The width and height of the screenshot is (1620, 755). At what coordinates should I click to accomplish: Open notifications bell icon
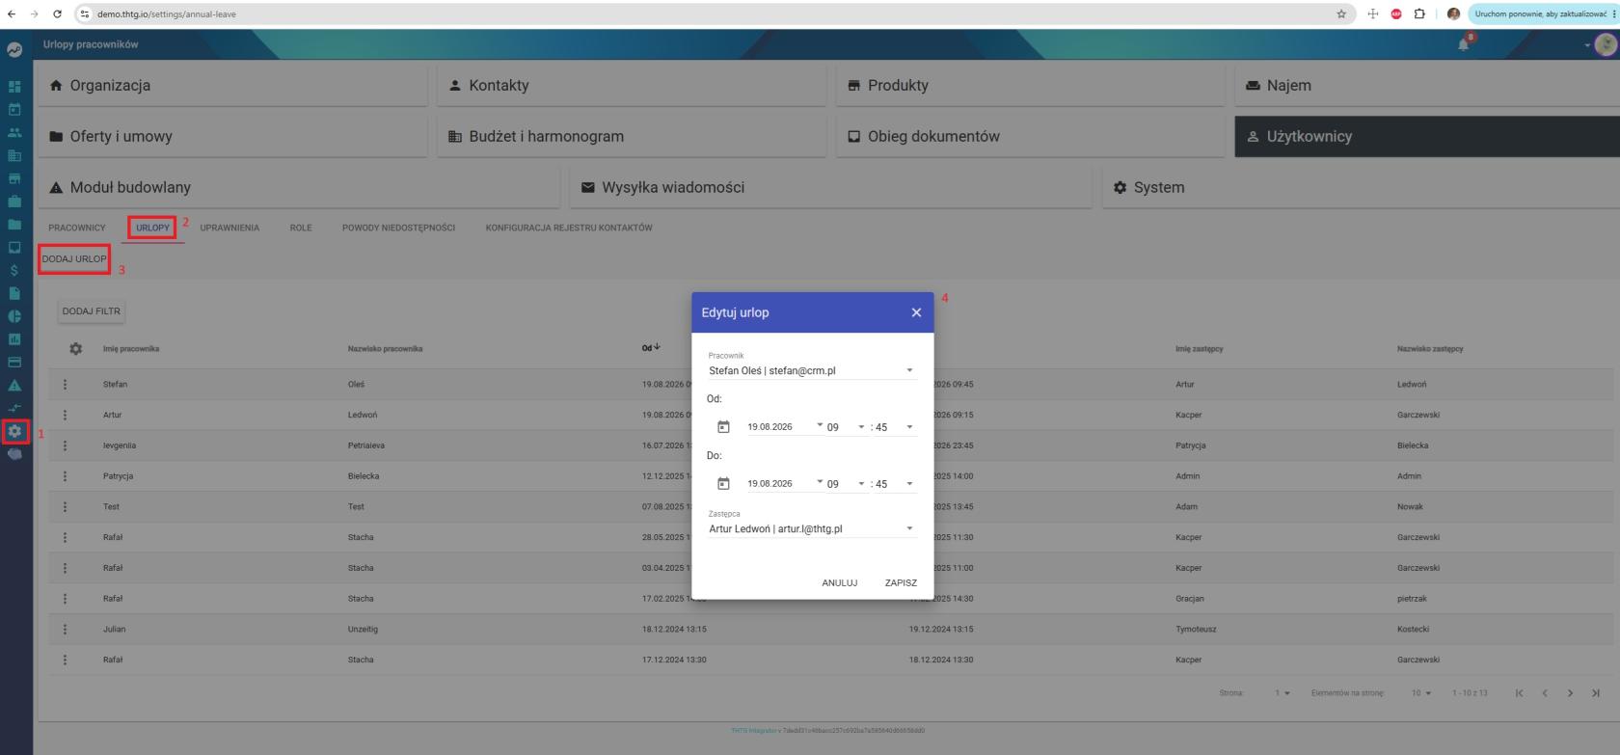coord(1465,44)
